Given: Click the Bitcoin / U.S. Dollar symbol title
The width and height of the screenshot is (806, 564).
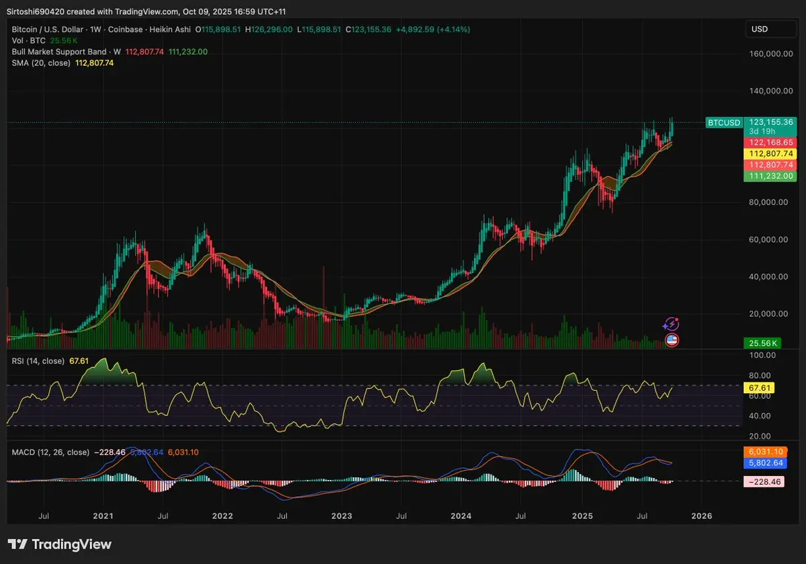Looking at the screenshot, I should tap(48, 30).
